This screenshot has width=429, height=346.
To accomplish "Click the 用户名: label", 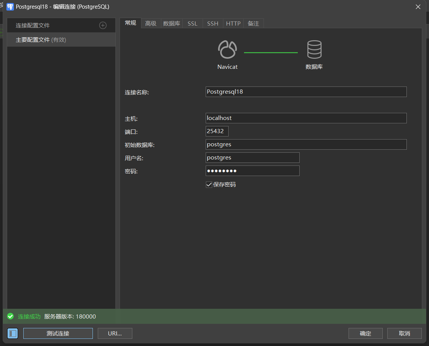I will [134, 158].
